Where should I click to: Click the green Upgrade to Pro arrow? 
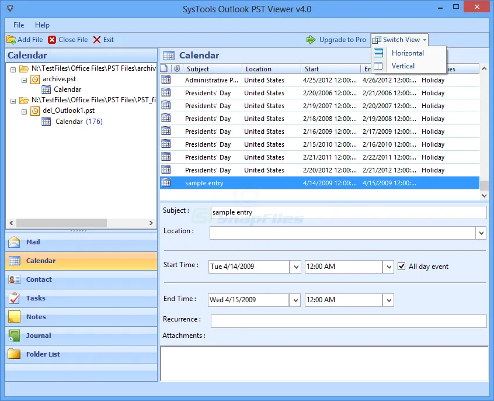[x=311, y=40]
